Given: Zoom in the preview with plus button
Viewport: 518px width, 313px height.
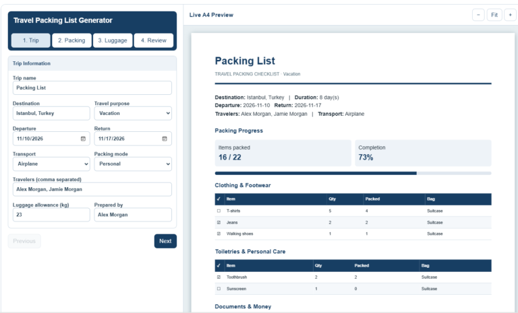Looking at the screenshot, I should 510,15.
